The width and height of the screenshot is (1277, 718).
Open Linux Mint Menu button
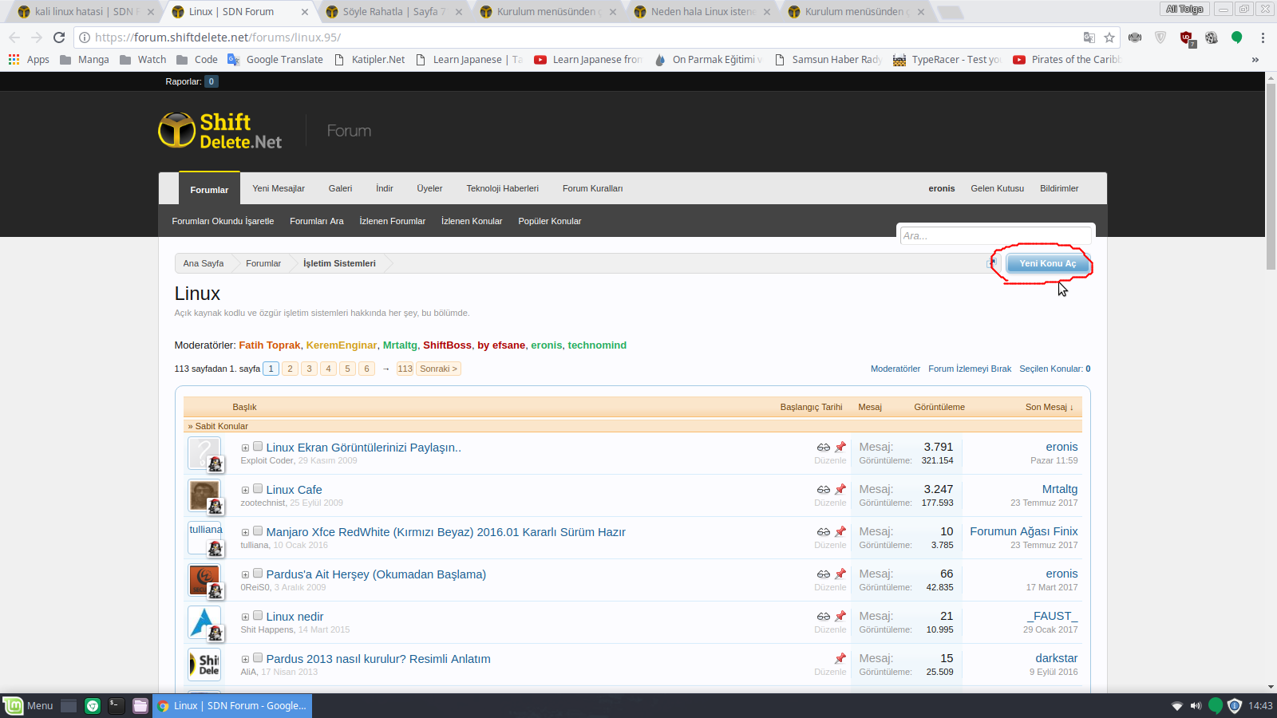point(29,705)
